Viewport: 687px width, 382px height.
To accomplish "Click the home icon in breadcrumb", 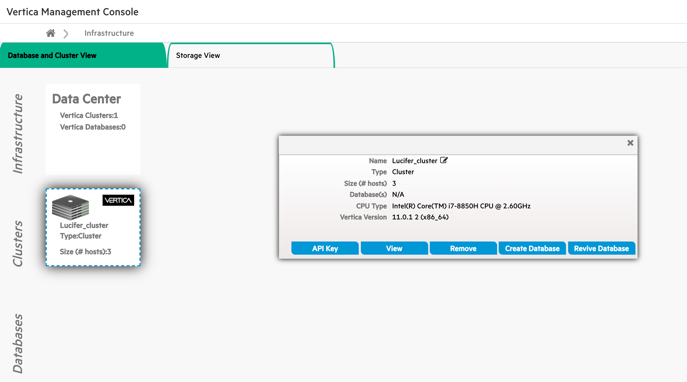I will (x=50, y=33).
